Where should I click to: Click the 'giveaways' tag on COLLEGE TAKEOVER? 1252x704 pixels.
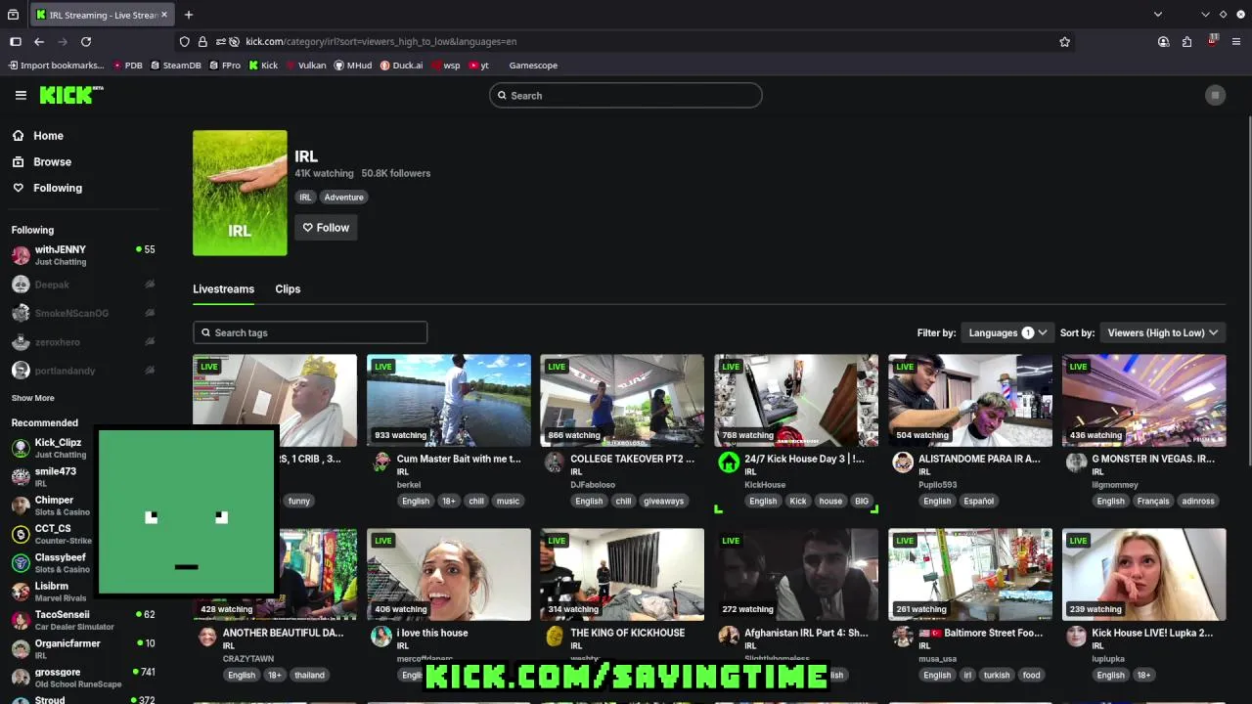tap(663, 501)
